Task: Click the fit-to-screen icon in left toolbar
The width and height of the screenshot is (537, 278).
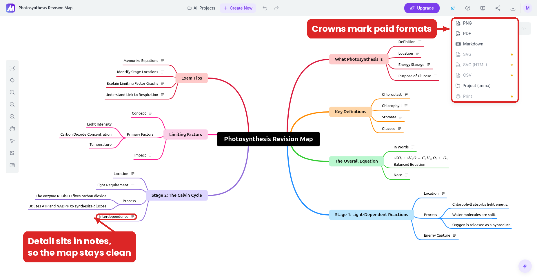Action: (x=12, y=68)
